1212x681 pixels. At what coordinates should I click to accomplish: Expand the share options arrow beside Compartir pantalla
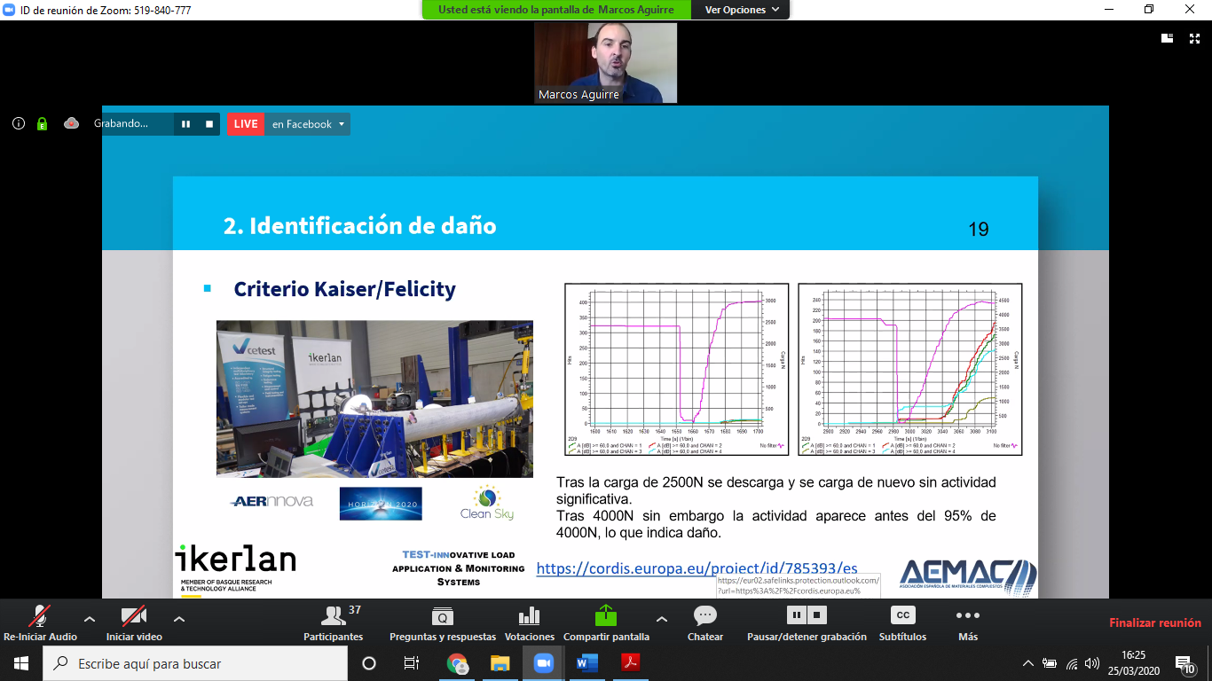661,619
